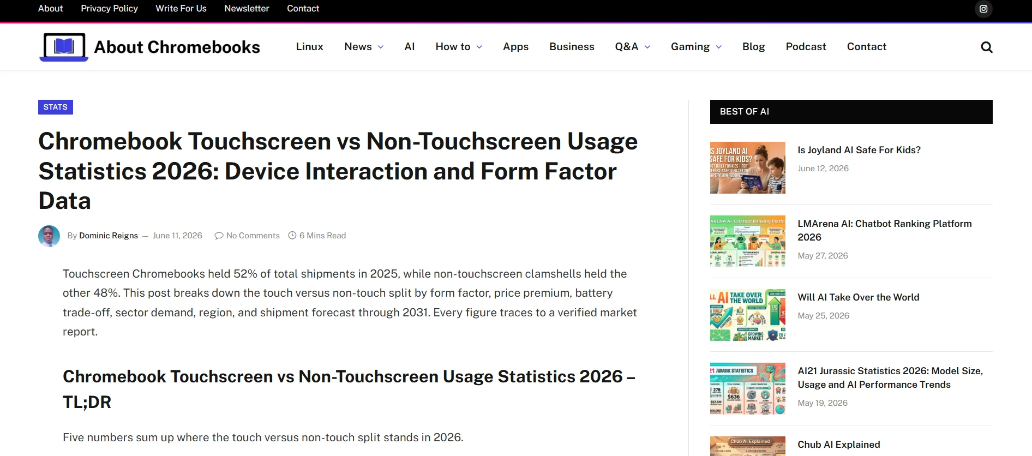Expand the Gaming menu chevron

click(719, 47)
